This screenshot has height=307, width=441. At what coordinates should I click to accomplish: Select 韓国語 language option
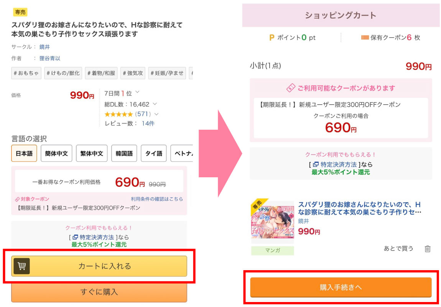tap(124, 153)
